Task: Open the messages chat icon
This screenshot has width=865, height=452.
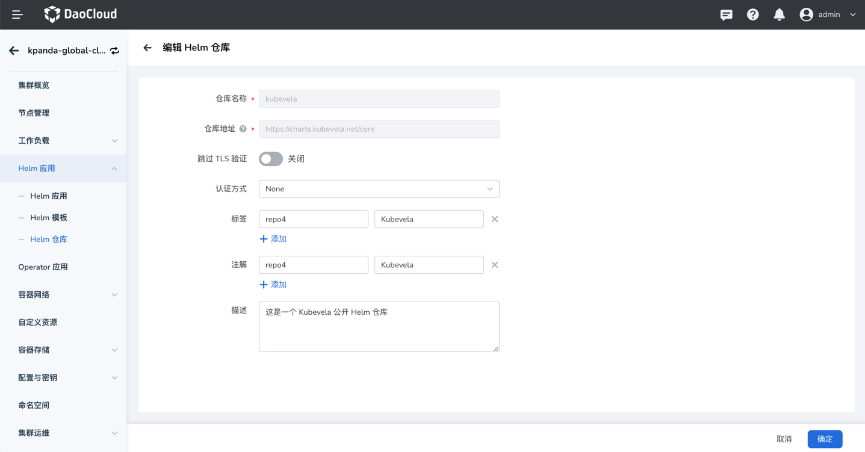Action: pyautogui.click(x=727, y=15)
